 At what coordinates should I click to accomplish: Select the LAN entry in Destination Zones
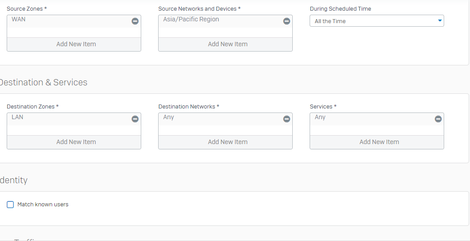[x=18, y=117]
